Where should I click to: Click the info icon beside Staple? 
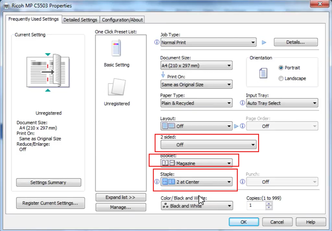(x=157, y=182)
